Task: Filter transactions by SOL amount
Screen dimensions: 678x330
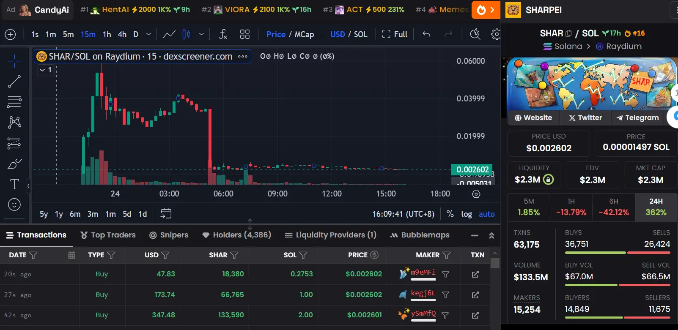Action: tap(303, 255)
